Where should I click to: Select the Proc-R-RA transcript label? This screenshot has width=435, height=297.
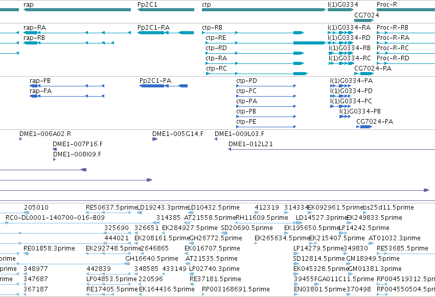point(393,38)
